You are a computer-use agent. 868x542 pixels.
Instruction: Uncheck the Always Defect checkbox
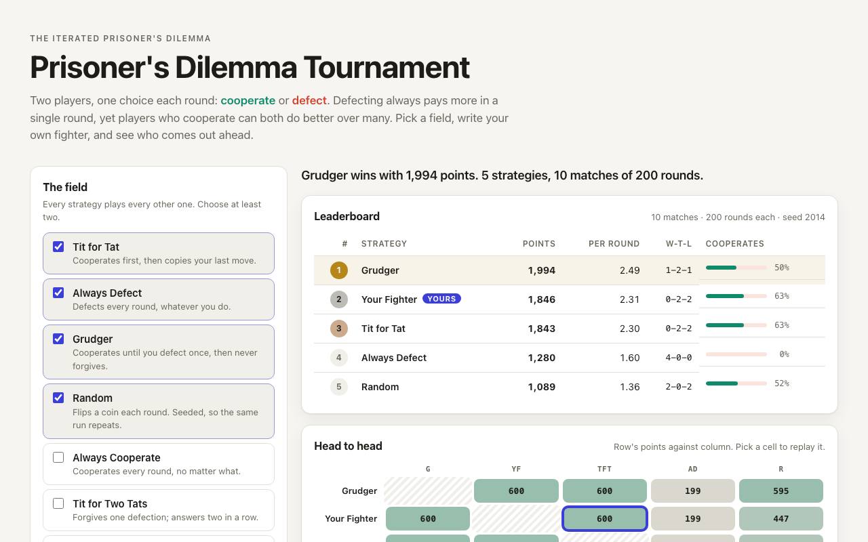(58, 293)
